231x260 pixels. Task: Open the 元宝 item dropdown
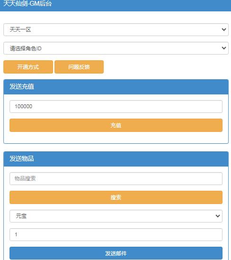116,216
